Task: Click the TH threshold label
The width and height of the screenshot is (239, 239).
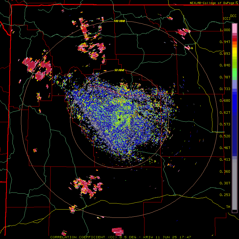Action: [x=228, y=207]
